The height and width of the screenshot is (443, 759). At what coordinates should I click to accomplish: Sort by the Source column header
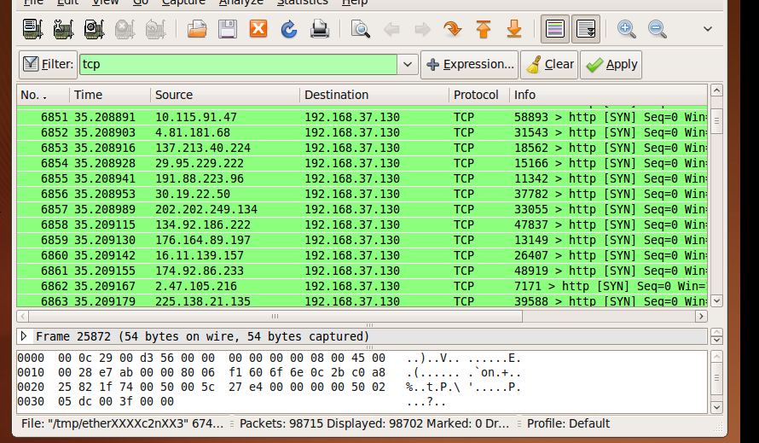(225, 95)
